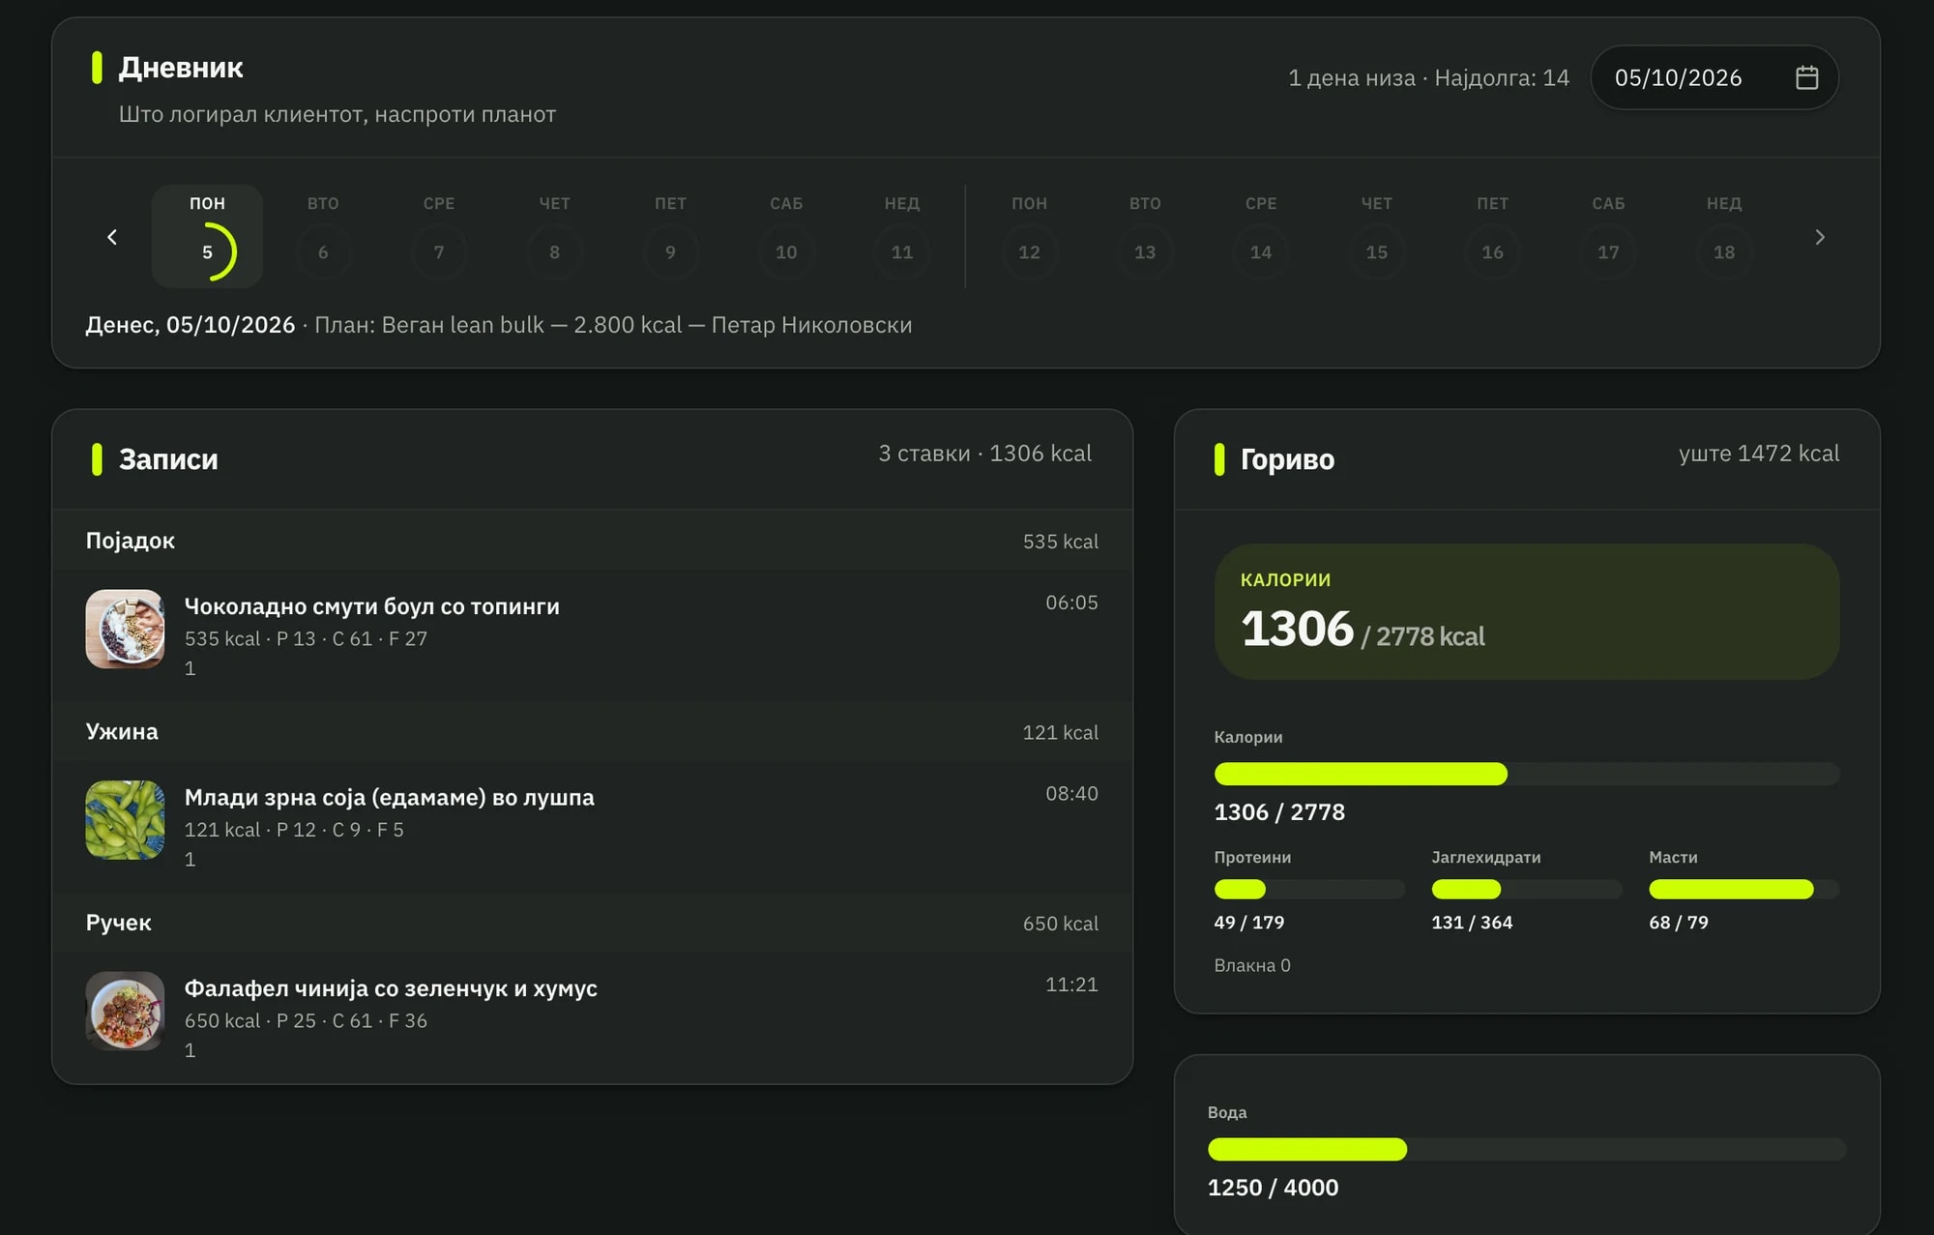Click the Влакна 0 fiber label
This screenshot has width=1934, height=1235.
click(x=1252, y=965)
